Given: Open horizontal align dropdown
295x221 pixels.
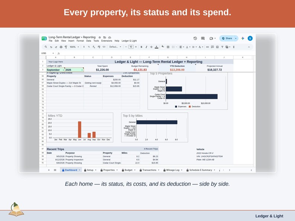Looking at the screenshot, I should (x=182, y=47).
